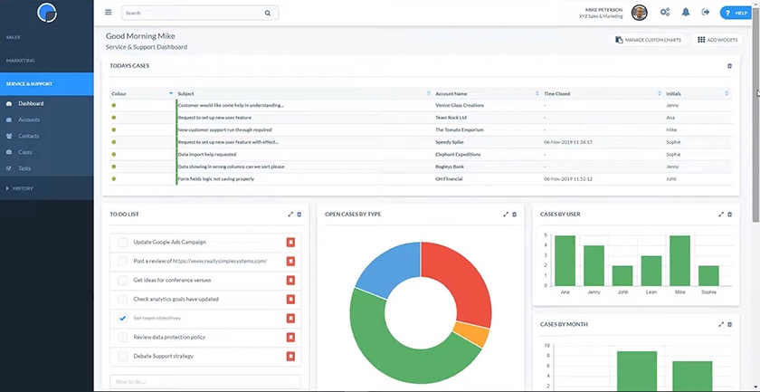Image resolution: width=760 pixels, height=392 pixels.
Task: Delete Check analytics goals have updated task
Action: [x=290, y=300]
